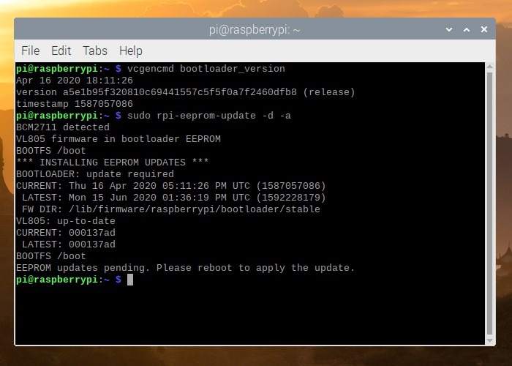Click 'BOOTLOADER: update required' line

95,174
